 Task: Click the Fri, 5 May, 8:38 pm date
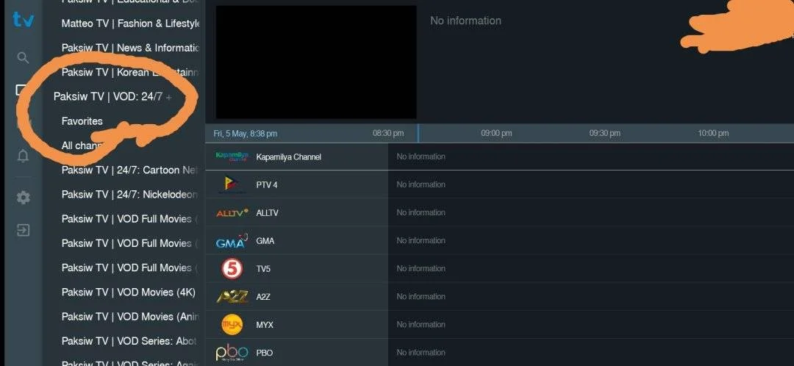tap(245, 134)
